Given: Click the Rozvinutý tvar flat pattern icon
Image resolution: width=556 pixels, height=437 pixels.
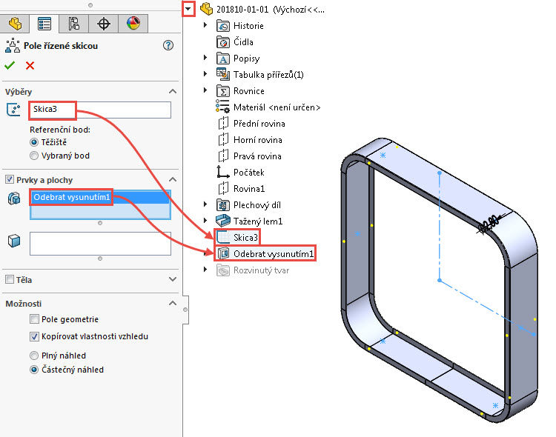Looking at the screenshot, I should 223,271.
